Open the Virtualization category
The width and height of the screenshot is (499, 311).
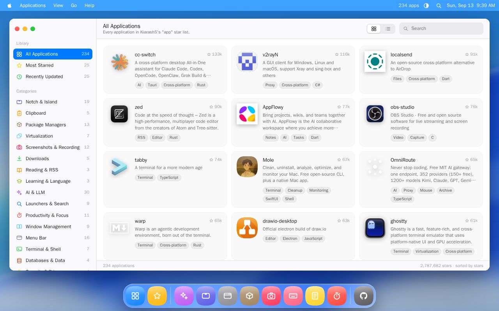tap(53, 136)
